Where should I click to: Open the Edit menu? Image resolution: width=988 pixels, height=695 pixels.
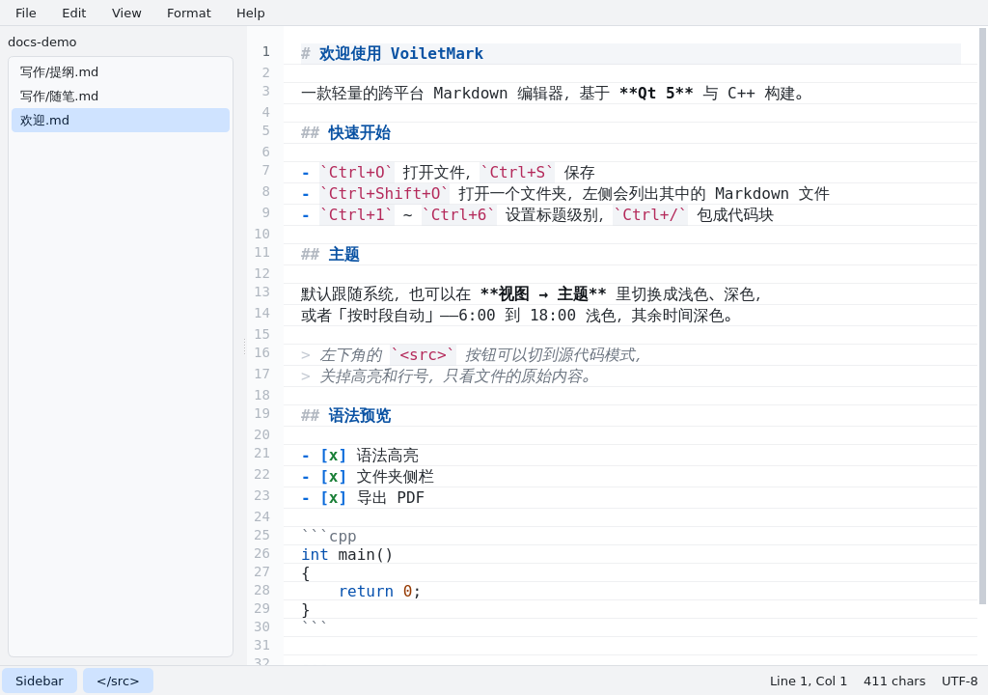(73, 13)
